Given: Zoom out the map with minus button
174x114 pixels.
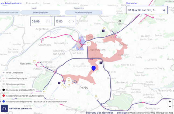Looking at the screenshot, I should (170, 106).
